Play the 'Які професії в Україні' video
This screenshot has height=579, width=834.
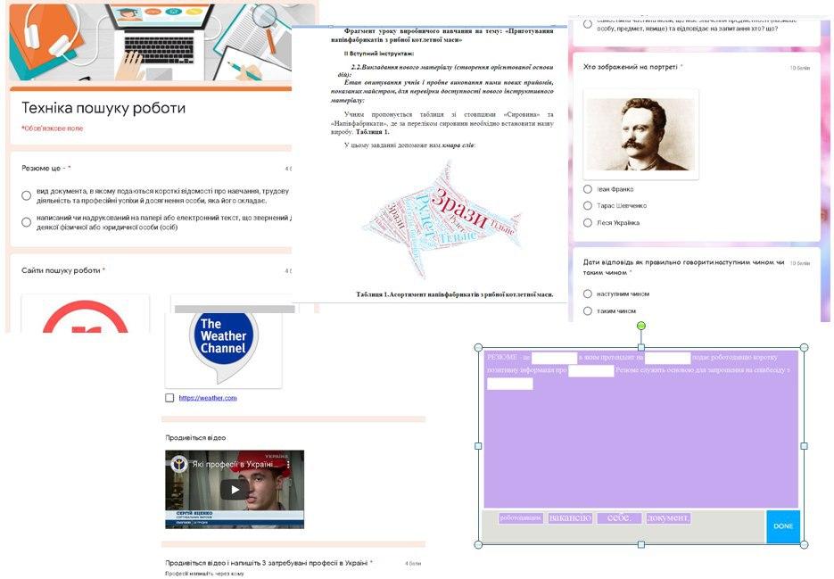235,490
